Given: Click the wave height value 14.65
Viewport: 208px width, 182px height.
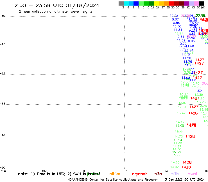Looking at the screenshot, I should point(175,162).
